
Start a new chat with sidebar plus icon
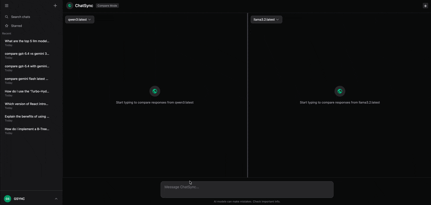point(55,5)
